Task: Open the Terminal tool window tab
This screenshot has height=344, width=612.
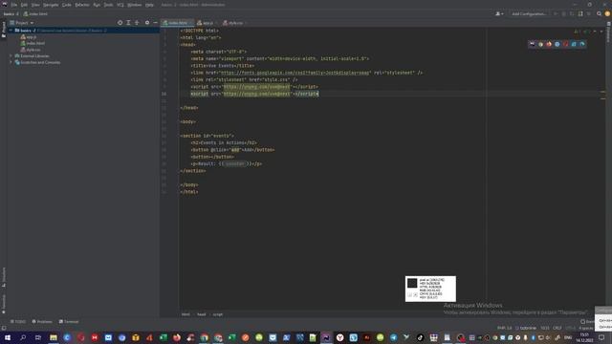Action: 69,322
